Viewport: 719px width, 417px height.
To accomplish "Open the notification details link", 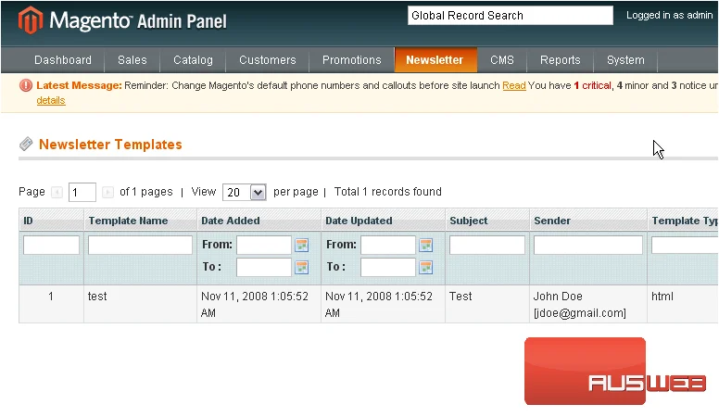I will point(51,100).
